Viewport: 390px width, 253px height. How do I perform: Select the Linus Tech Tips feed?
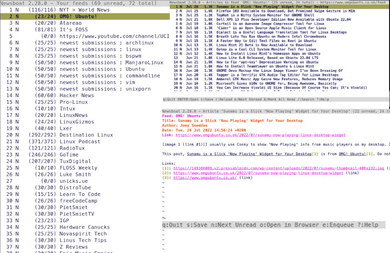click(83, 240)
